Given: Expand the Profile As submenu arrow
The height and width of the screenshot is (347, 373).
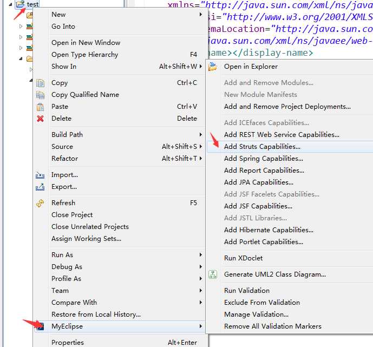Looking at the screenshot, I should point(201,278).
